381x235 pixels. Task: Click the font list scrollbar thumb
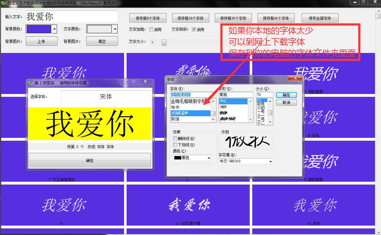tap(213, 113)
